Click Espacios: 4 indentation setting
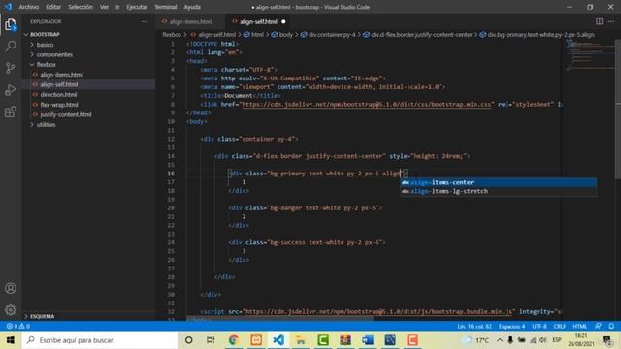621x349 pixels. (x=511, y=326)
